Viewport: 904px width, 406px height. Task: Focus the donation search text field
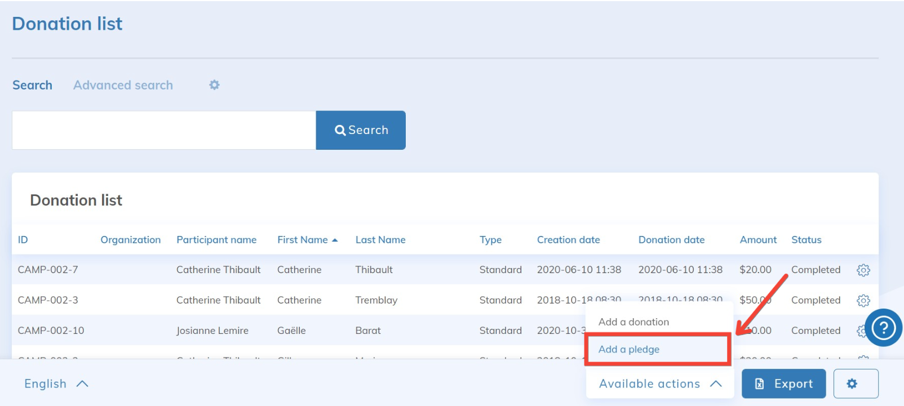coord(163,130)
